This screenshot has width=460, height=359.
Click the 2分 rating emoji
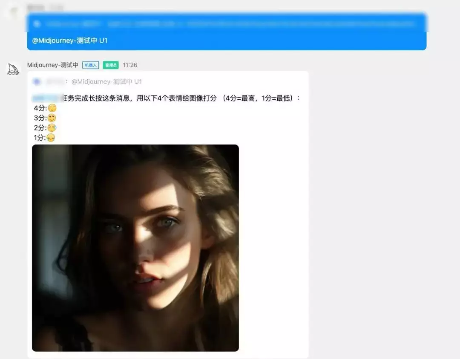pyautogui.click(x=52, y=128)
